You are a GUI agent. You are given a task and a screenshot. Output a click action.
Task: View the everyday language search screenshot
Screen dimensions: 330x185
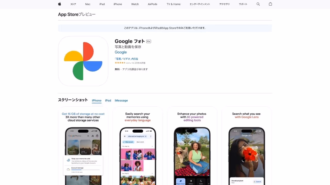click(x=138, y=146)
